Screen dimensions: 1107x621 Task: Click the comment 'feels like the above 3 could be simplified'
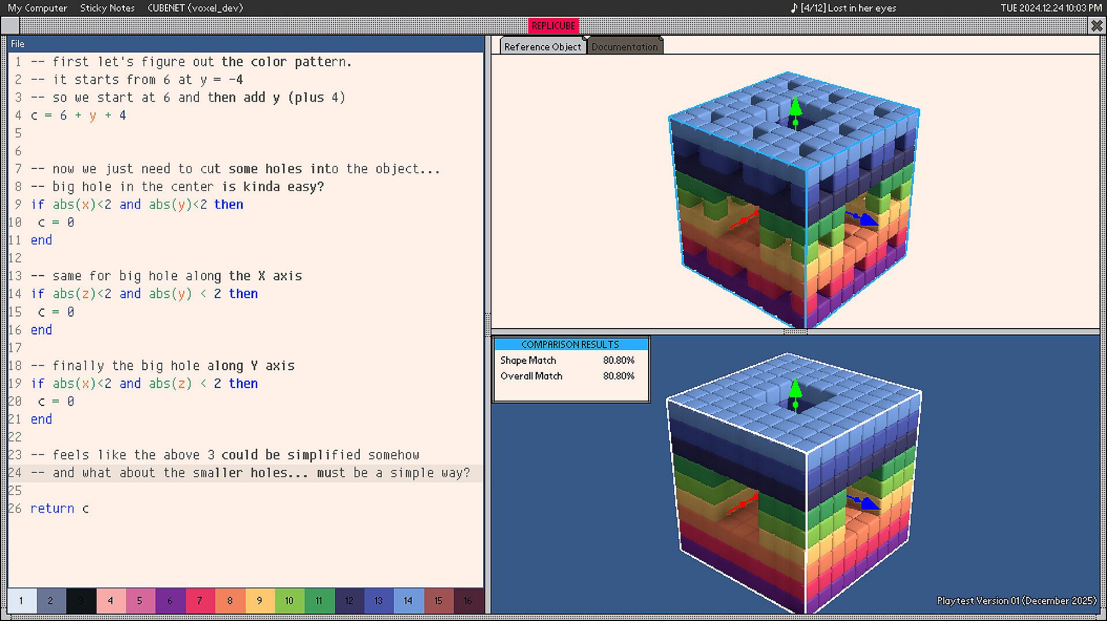pos(225,455)
